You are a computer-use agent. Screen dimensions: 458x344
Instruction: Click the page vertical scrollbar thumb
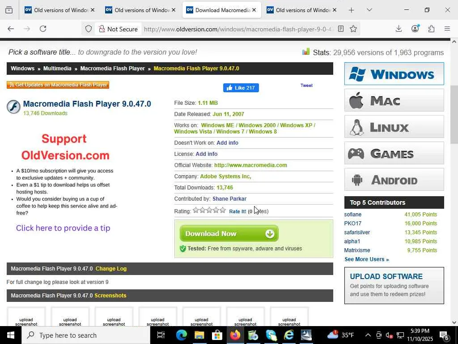point(454,116)
